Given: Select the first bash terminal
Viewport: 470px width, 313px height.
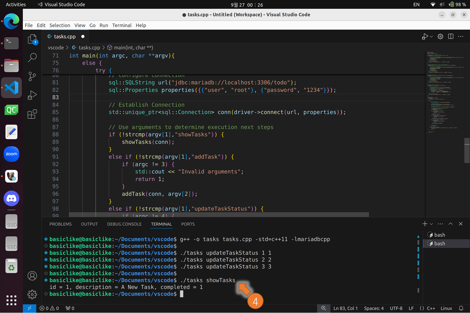Looking at the screenshot, I should tap(446, 235).
